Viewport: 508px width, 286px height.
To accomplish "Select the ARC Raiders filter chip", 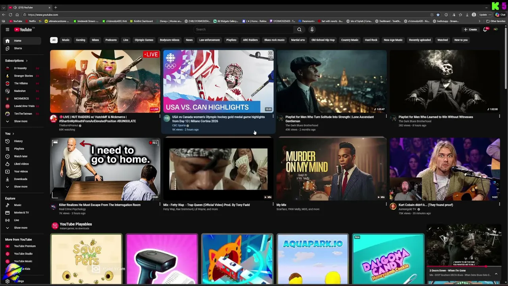I will [x=250, y=40].
